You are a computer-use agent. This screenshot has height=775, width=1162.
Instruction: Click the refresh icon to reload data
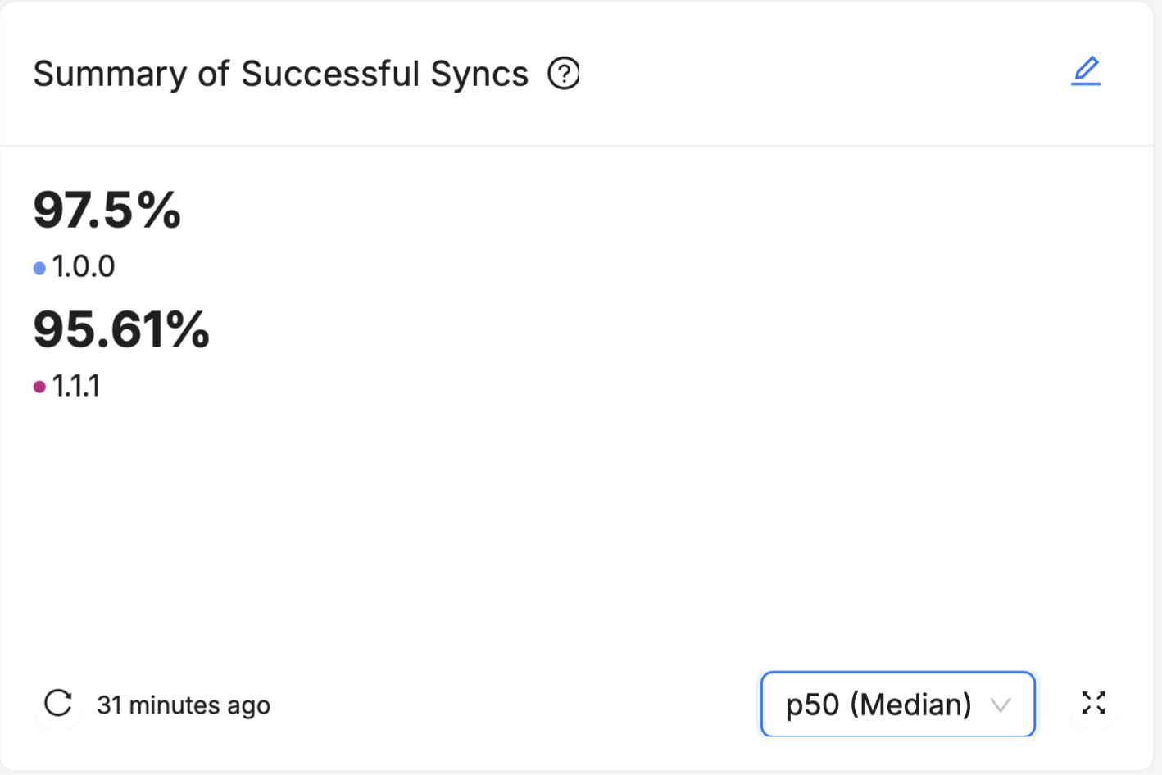coord(57,703)
